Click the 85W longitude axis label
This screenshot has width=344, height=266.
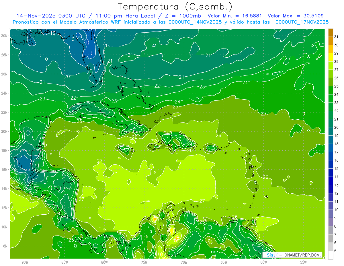click(64, 262)
